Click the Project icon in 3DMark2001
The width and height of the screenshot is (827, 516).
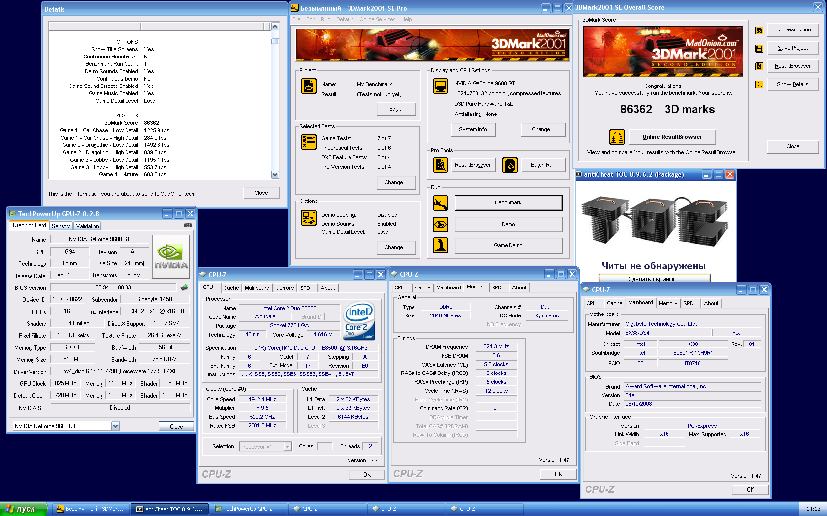[309, 86]
